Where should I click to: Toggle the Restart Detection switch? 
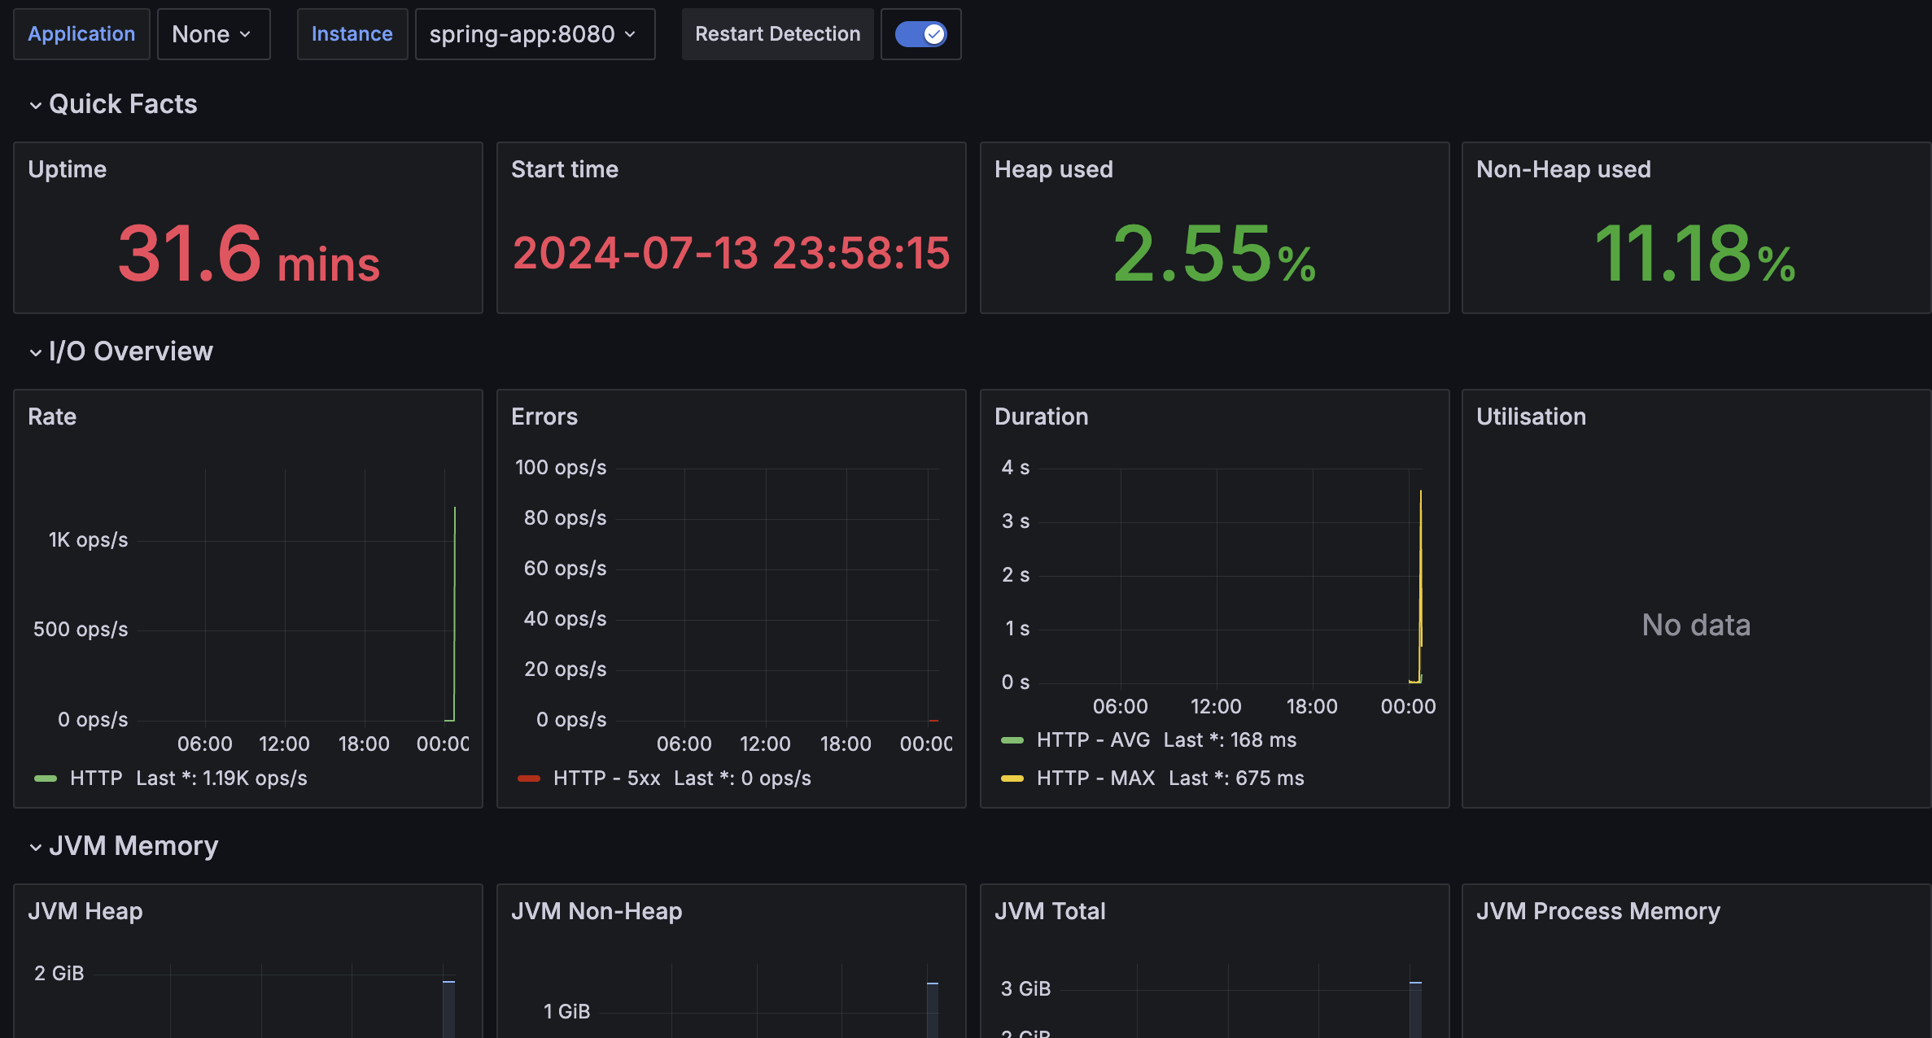(x=920, y=34)
